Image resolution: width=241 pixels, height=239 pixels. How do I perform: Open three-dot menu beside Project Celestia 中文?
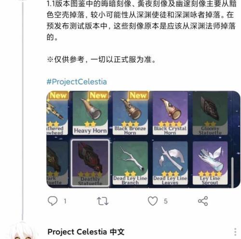point(235,232)
